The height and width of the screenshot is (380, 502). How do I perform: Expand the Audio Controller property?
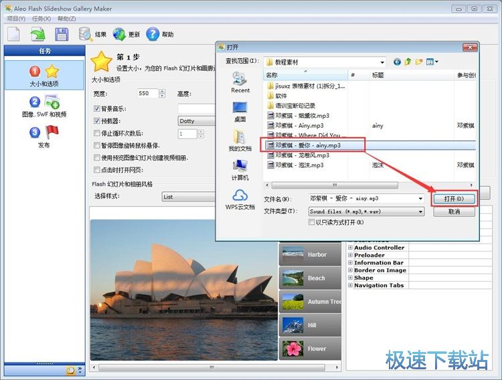350,248
